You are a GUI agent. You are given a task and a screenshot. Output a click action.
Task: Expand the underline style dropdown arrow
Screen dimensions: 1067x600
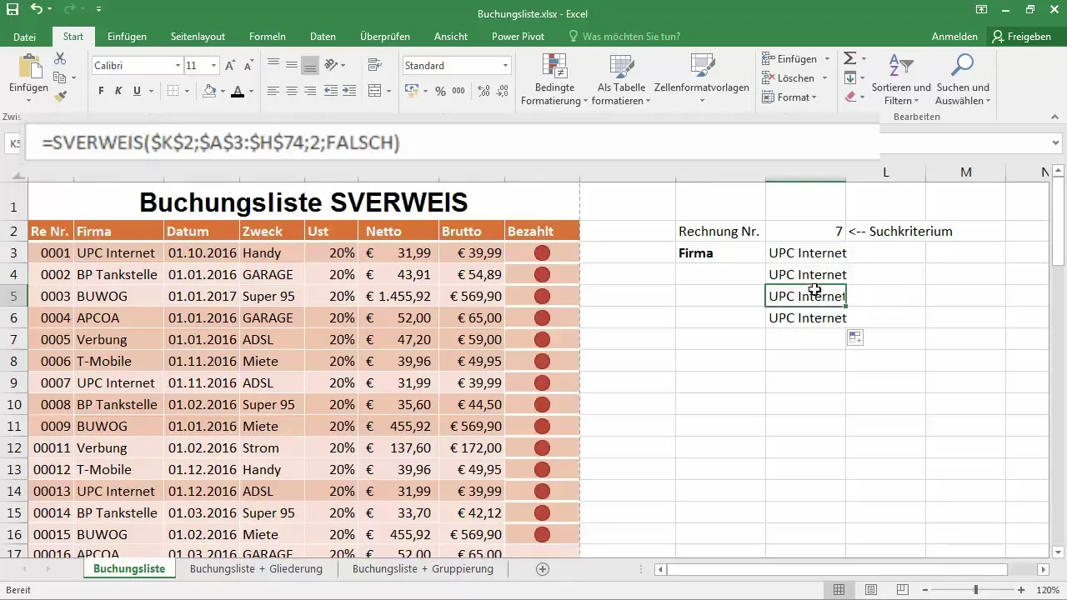pyautogui.click(x=150, y=91)
